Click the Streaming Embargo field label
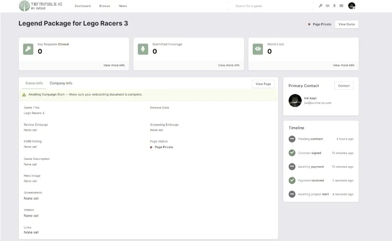The height and width of the screenshot is (241, 392). (164, 125)
